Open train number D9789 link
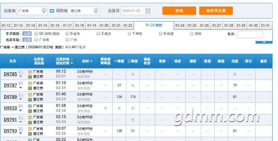Image resolution: width=278 pixels, height=141 pixels. click(10, 97)
